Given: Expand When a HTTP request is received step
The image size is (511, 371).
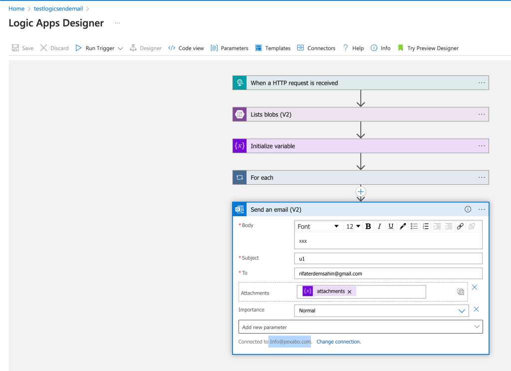Looking at the screenshot, I should click(361, 83).
